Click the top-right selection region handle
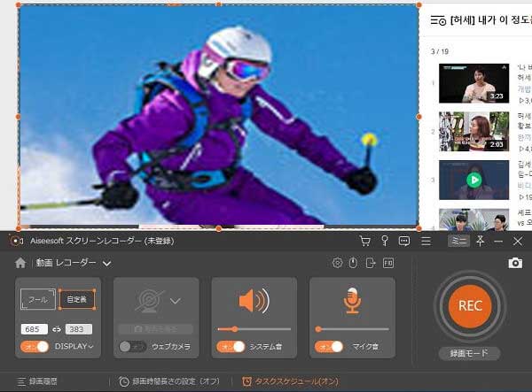 click(x=419, y=4)
